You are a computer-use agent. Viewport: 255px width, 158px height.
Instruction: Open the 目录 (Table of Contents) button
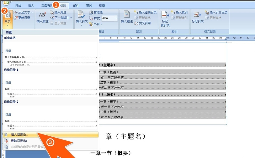[x=8, y=19]
